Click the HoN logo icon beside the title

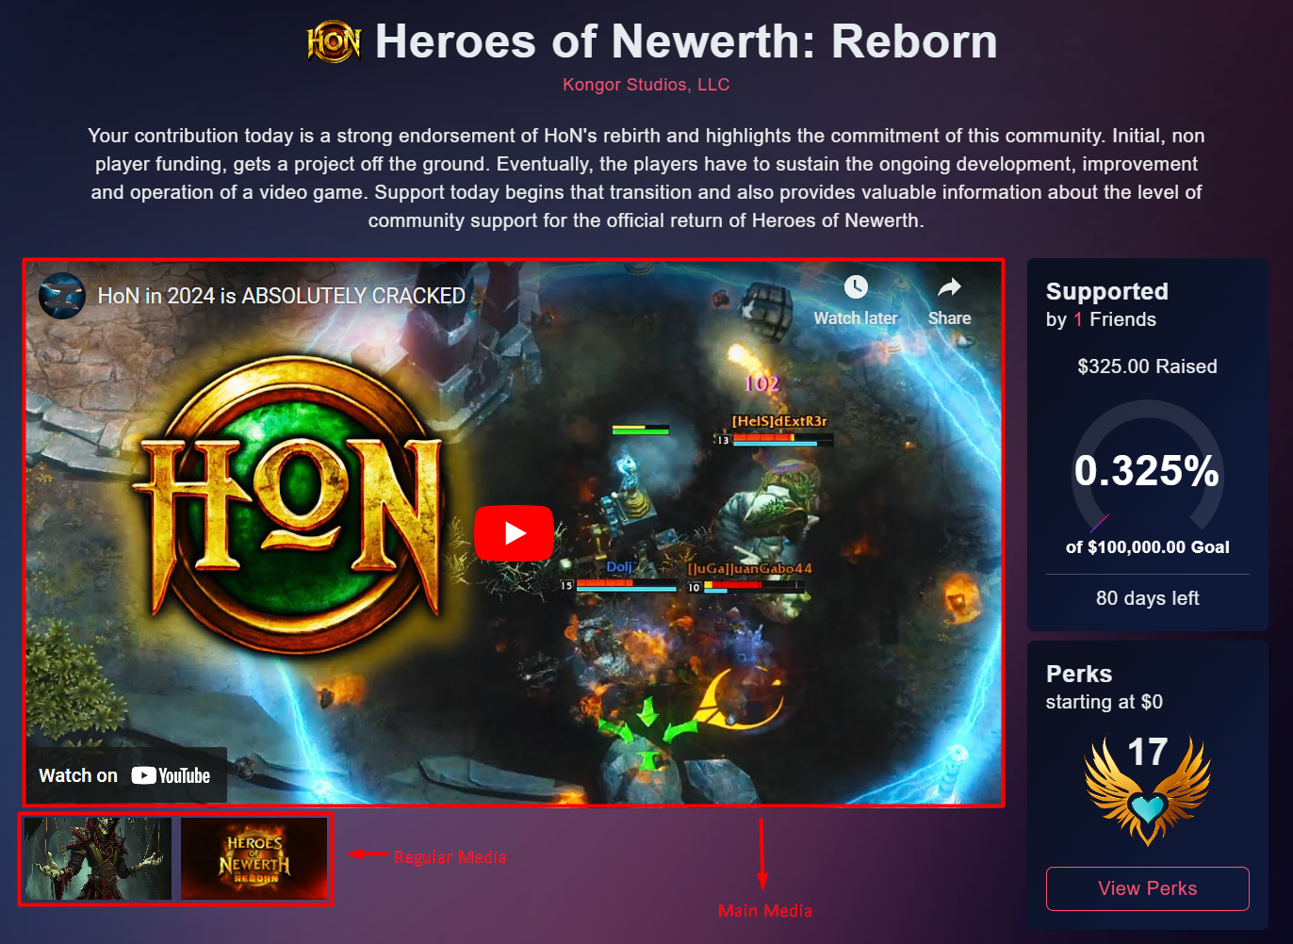[x=334, y=41]
